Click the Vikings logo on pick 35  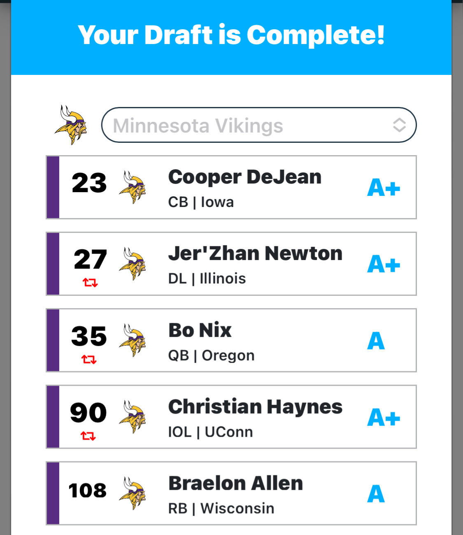(x=133, y=341)
